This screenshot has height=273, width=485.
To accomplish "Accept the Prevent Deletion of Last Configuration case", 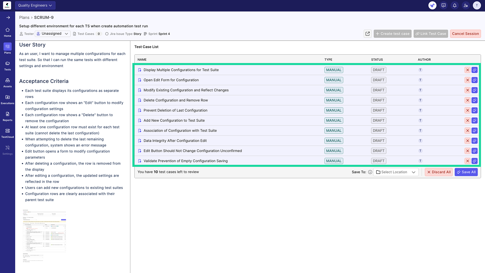I will (x=475, y=111).
